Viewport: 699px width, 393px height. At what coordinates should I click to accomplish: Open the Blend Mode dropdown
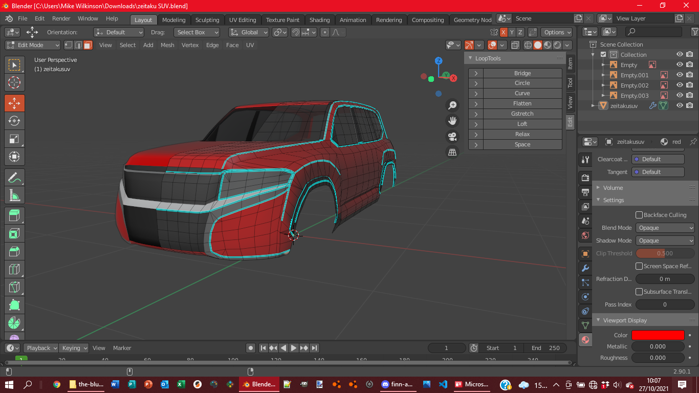pos(665,228)
